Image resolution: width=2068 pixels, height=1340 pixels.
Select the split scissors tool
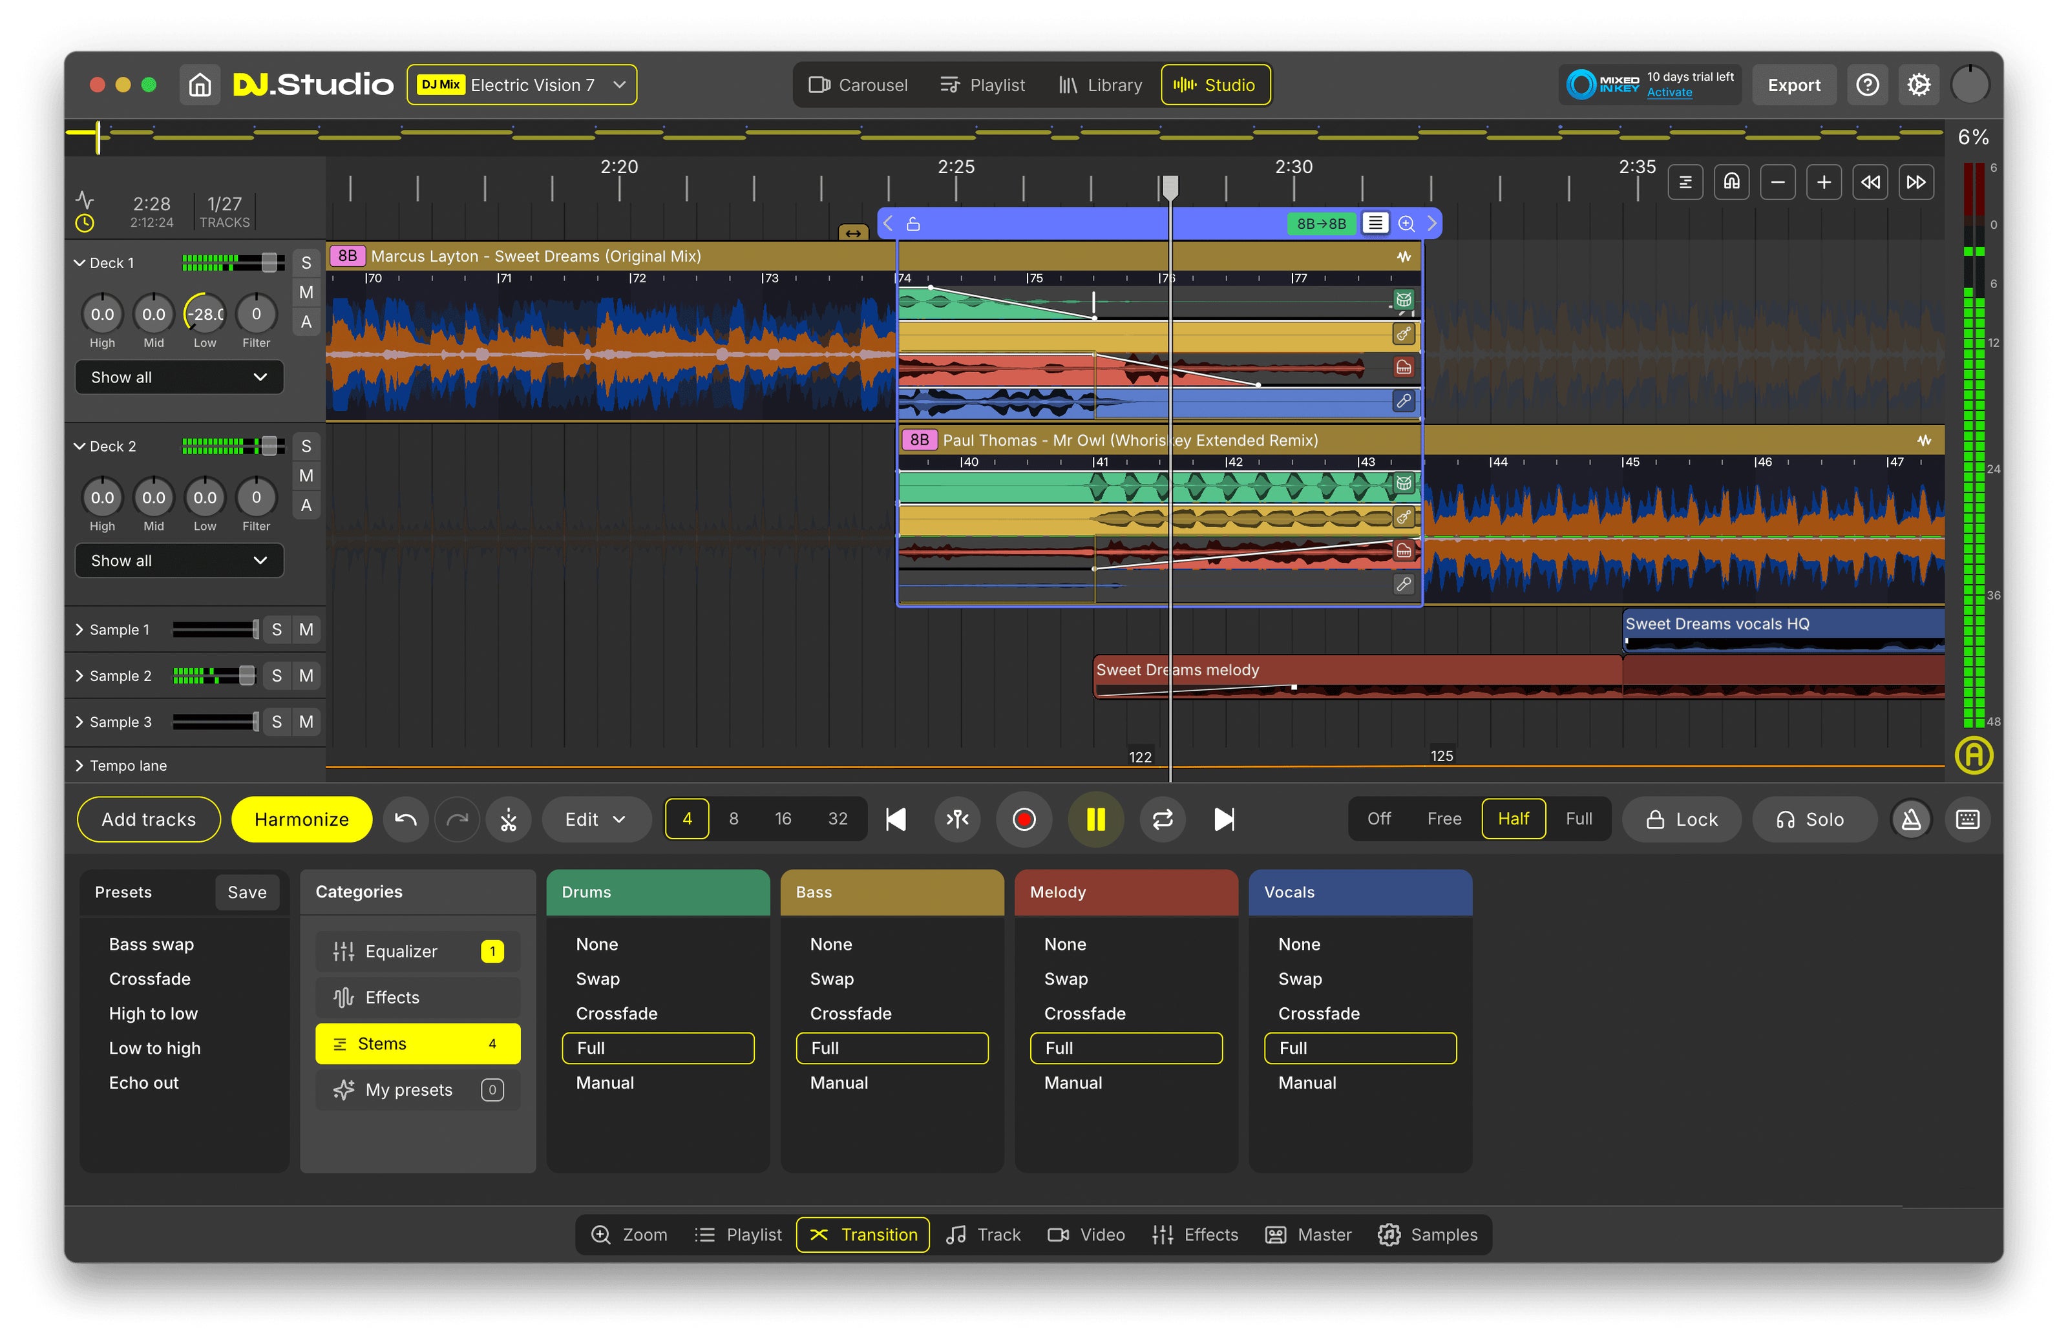coord(509,819)
